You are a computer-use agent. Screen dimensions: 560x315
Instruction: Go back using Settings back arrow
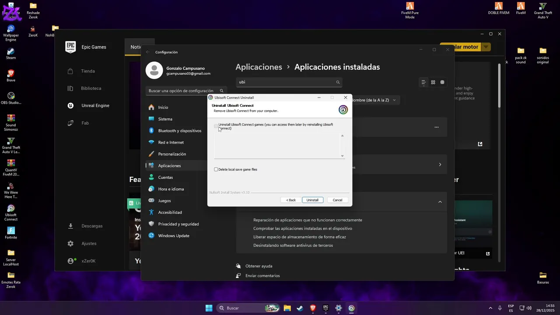(148, 52)
